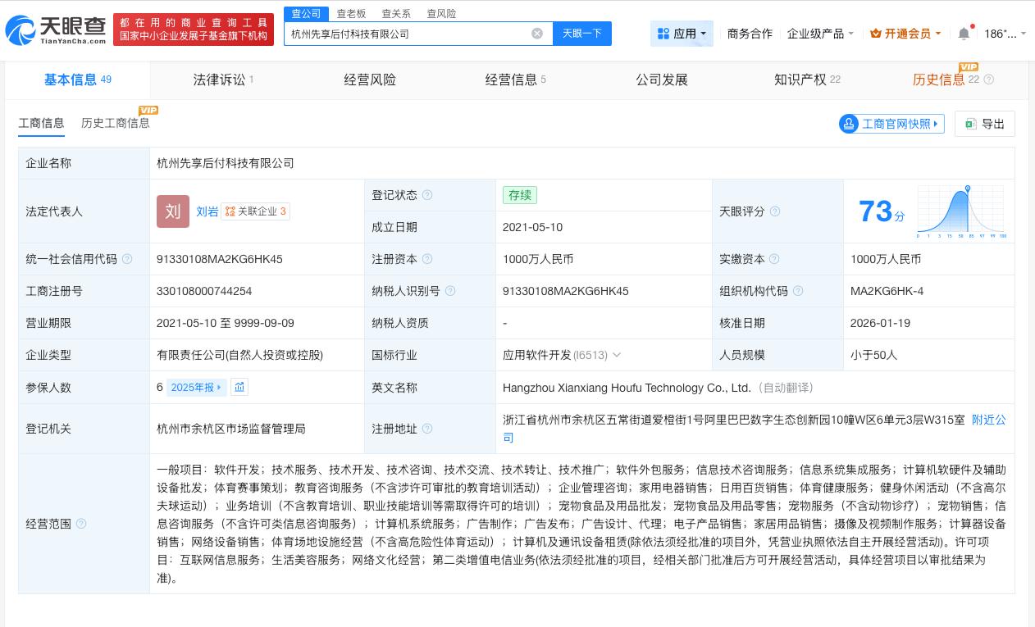Click the help icon beside 历史信息
This screenshot has height=627, width=1035.
[x=989, y=80]
